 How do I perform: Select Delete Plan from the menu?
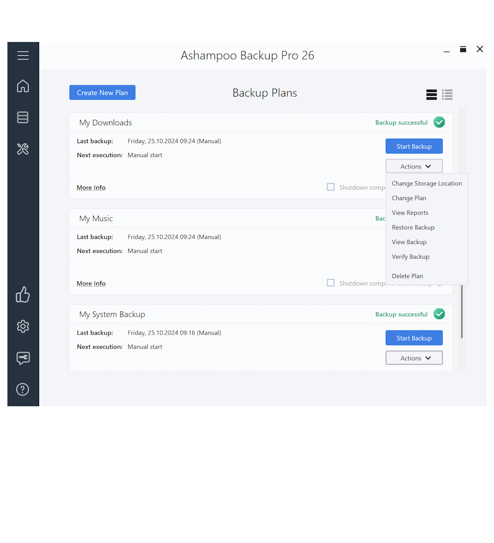click(x=407, y=276)
